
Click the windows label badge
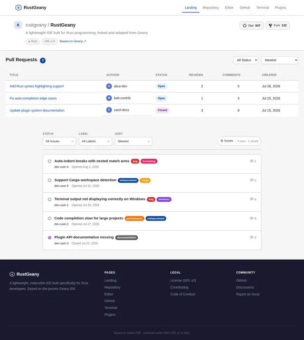164,199
